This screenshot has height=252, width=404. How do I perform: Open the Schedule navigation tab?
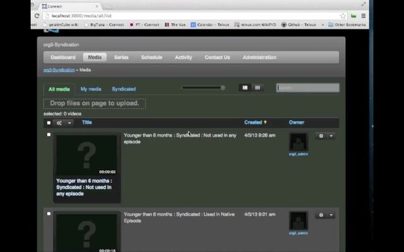point(151,57)
